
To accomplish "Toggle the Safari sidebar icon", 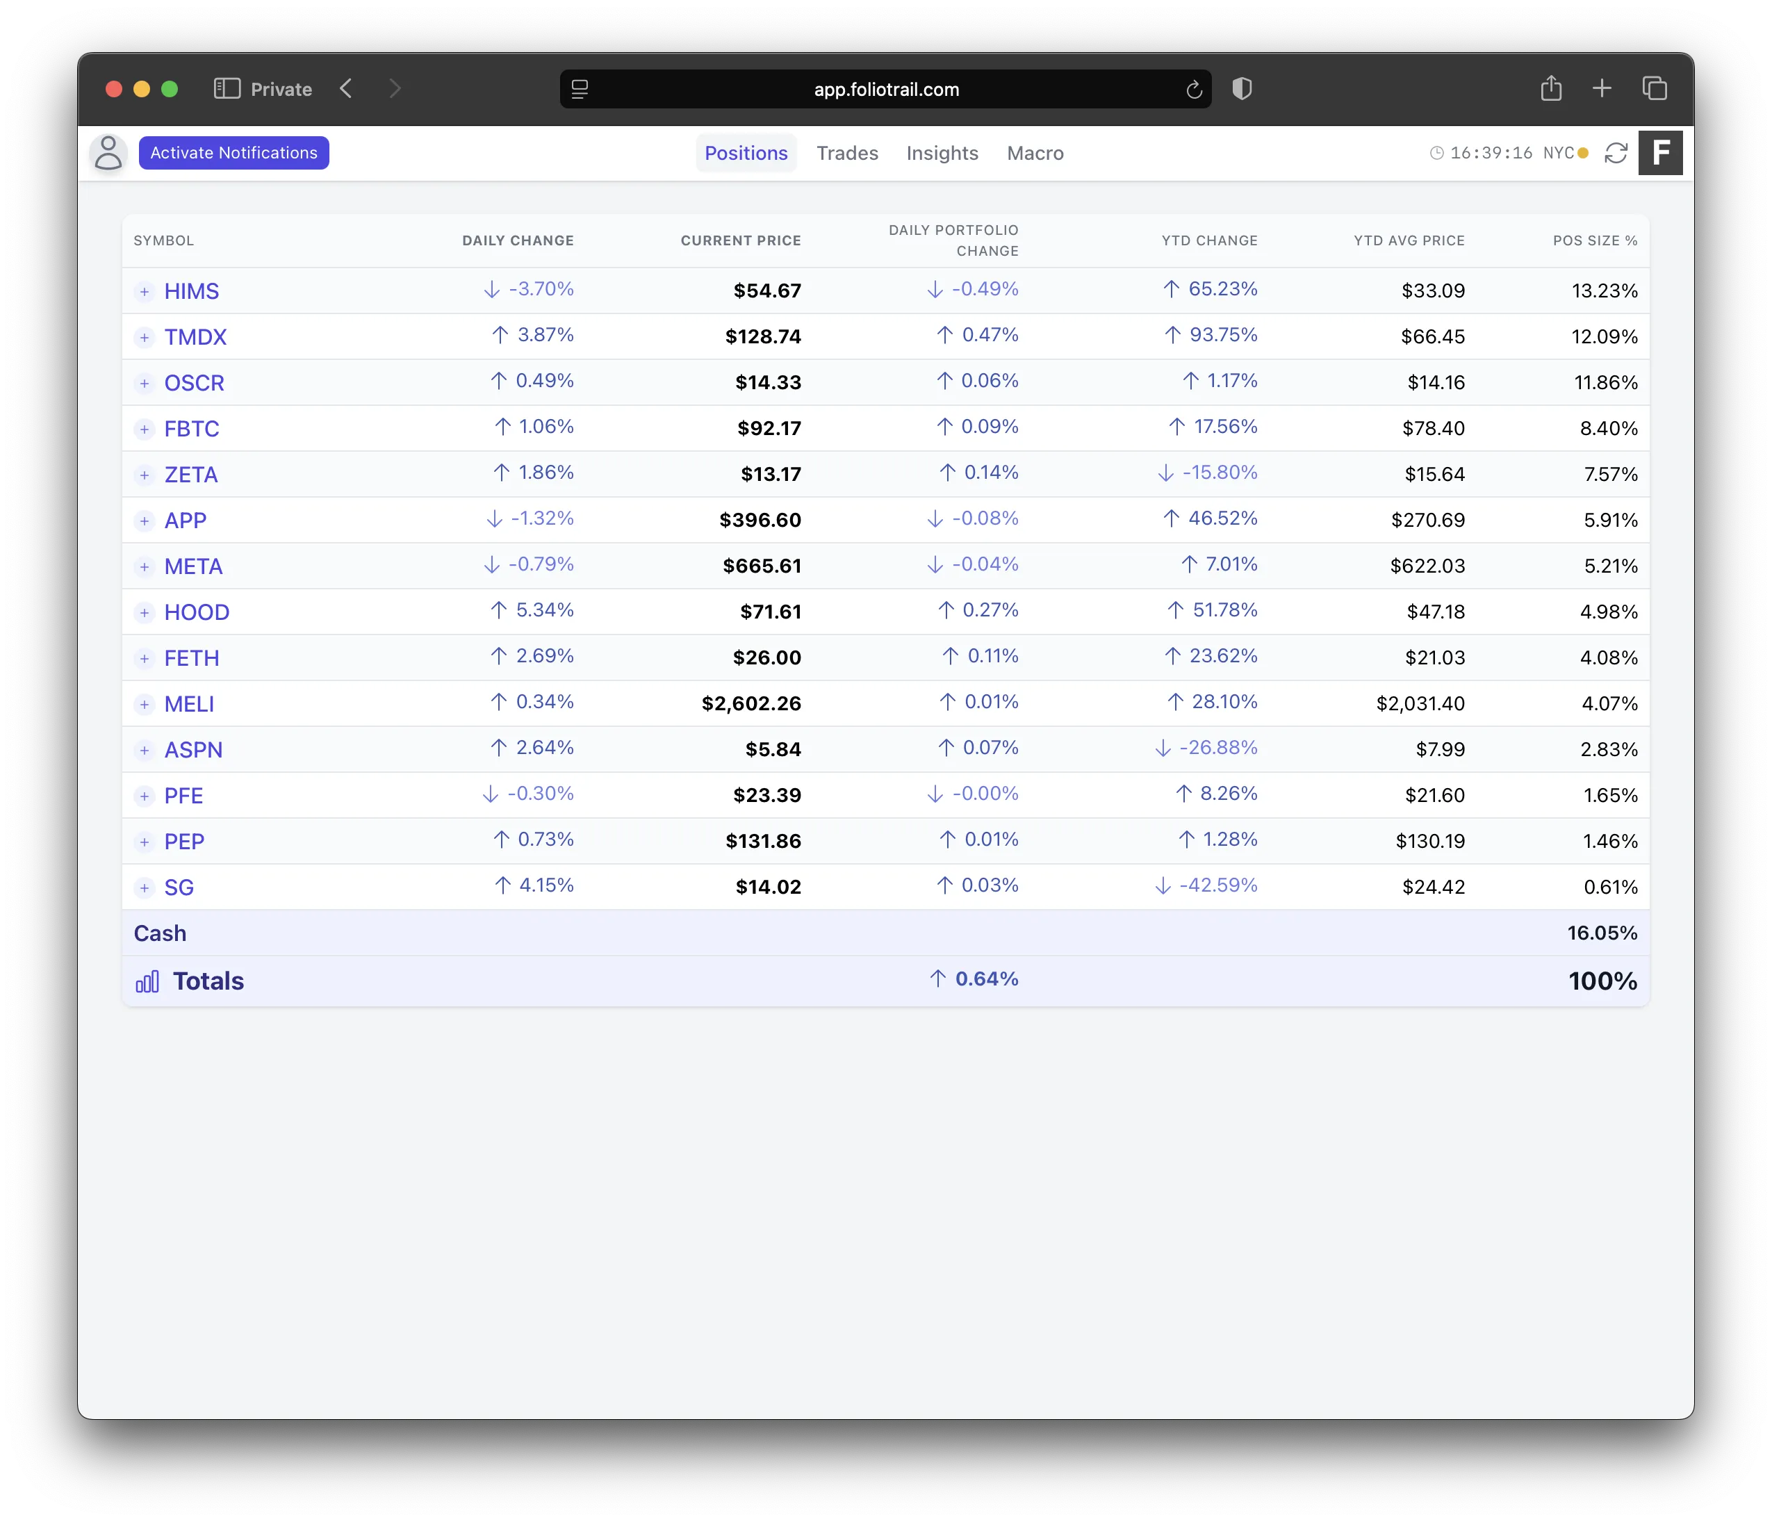I will coord(227,89).
